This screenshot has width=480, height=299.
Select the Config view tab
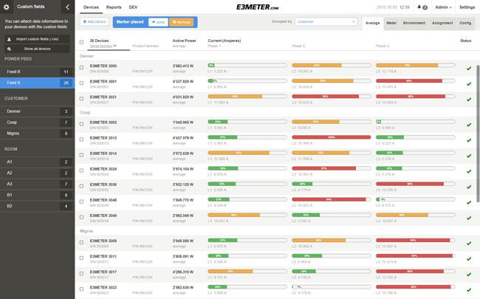pos(465,24)
